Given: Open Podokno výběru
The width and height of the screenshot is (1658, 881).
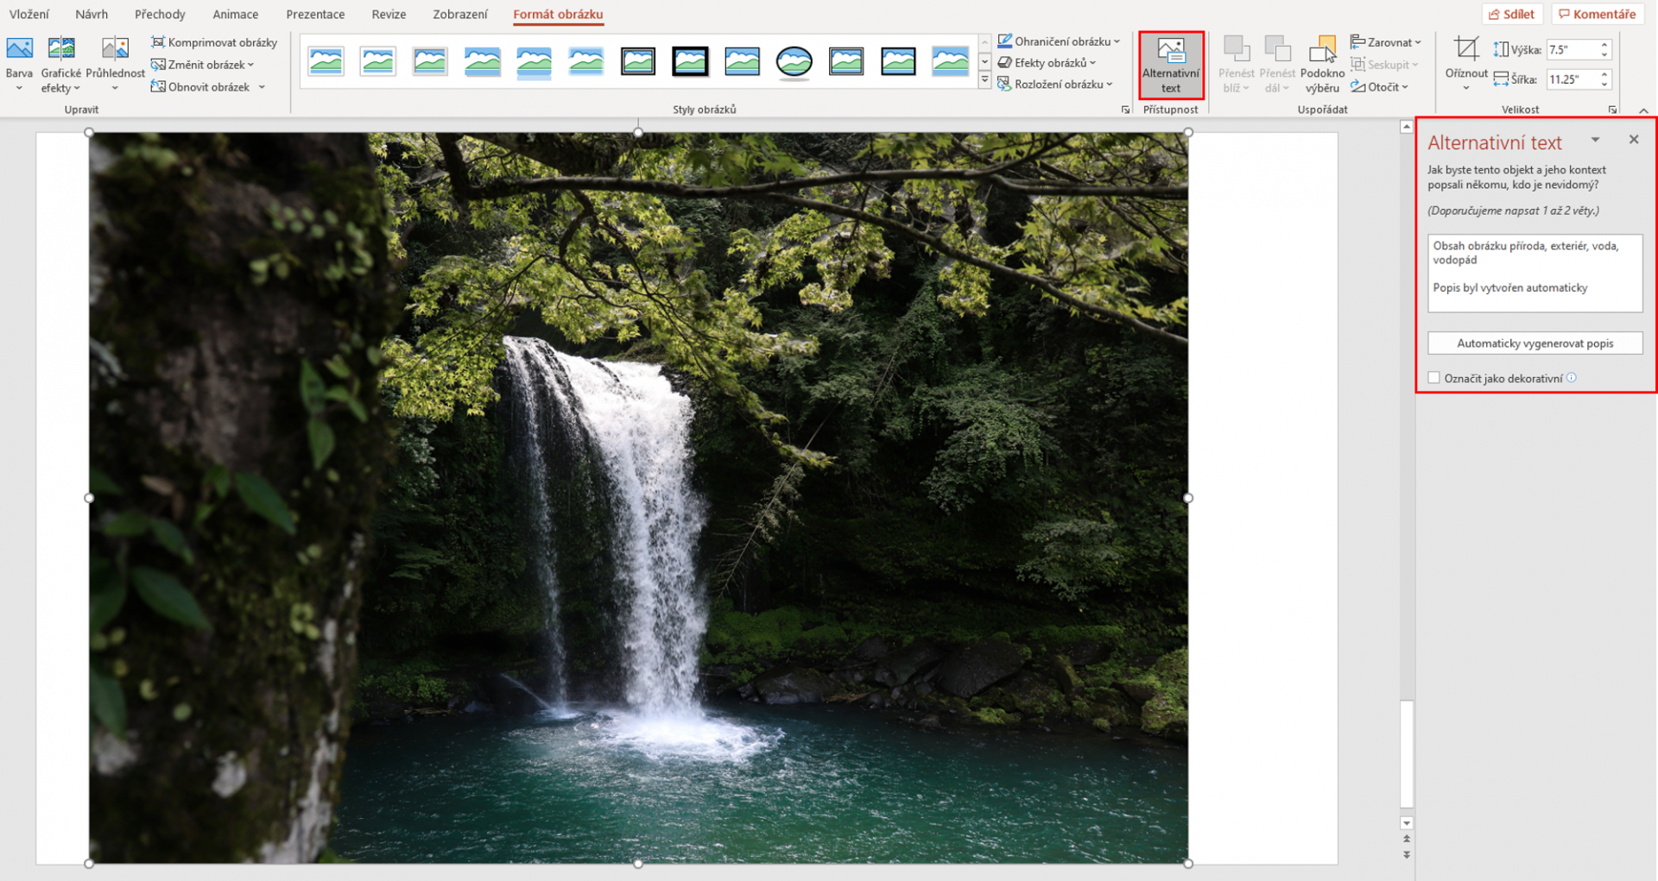Looking at the screenshot, I should [1321, 63].
